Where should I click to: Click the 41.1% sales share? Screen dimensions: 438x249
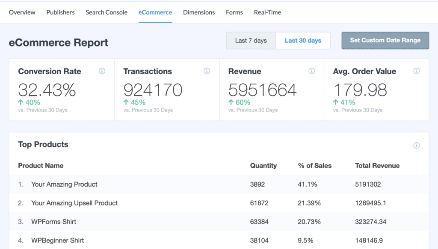pyautogui.click(x=307, y=185)
